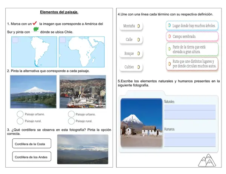The height and width of the screenshot is (174, 226).
Task: Click the second line under 'Humanos:'
Action: point(190,142)
